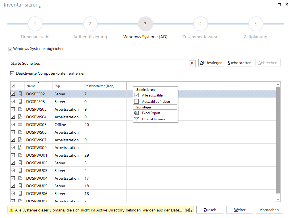This screenshot has width=291, height=218.
Task: Uncheck the DOSPWS05 row checkbox
Action: (13, 125)
